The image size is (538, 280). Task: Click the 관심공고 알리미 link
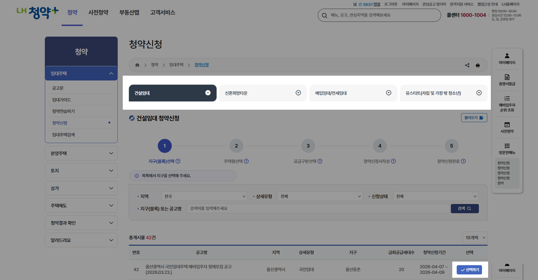[434, 4]
